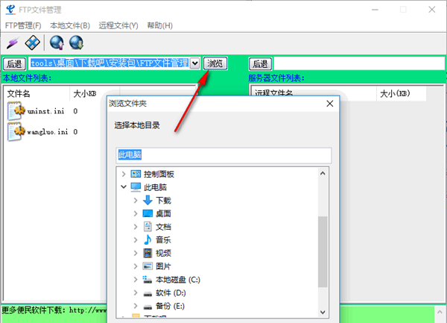
Task: Click the server-side 后退 button
Action: pos(261,63)
